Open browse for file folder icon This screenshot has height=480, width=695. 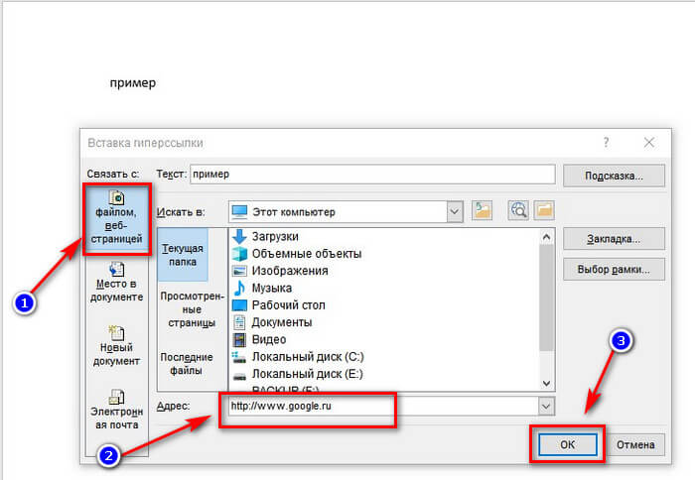coord(544,211)
